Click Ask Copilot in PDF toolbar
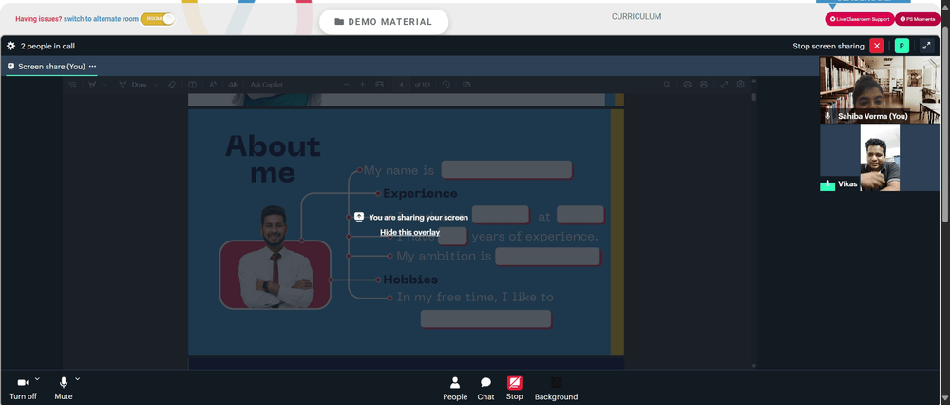 coord(267,85)
